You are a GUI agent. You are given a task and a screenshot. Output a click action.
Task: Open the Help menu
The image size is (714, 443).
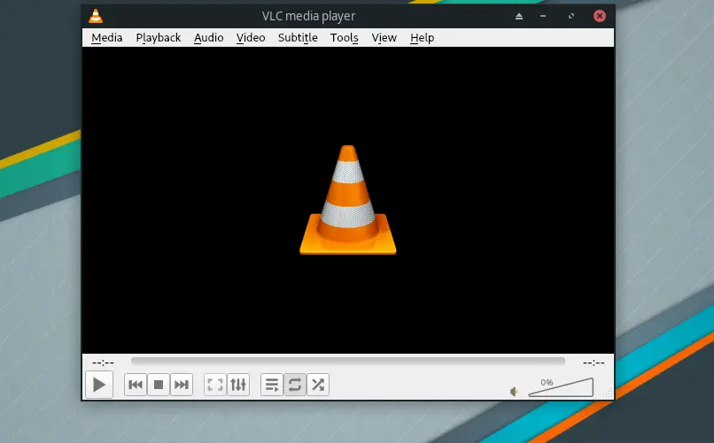click(422, 38)
